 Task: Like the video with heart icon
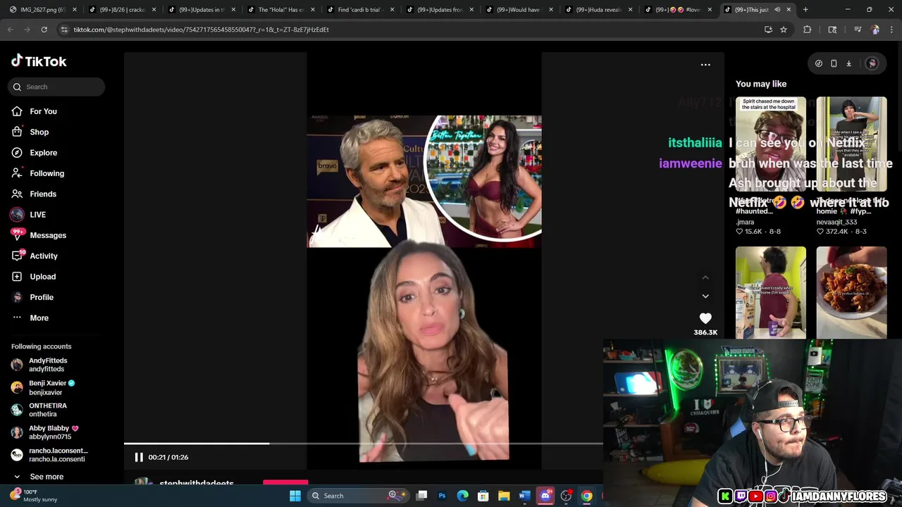tap(705, 318)
